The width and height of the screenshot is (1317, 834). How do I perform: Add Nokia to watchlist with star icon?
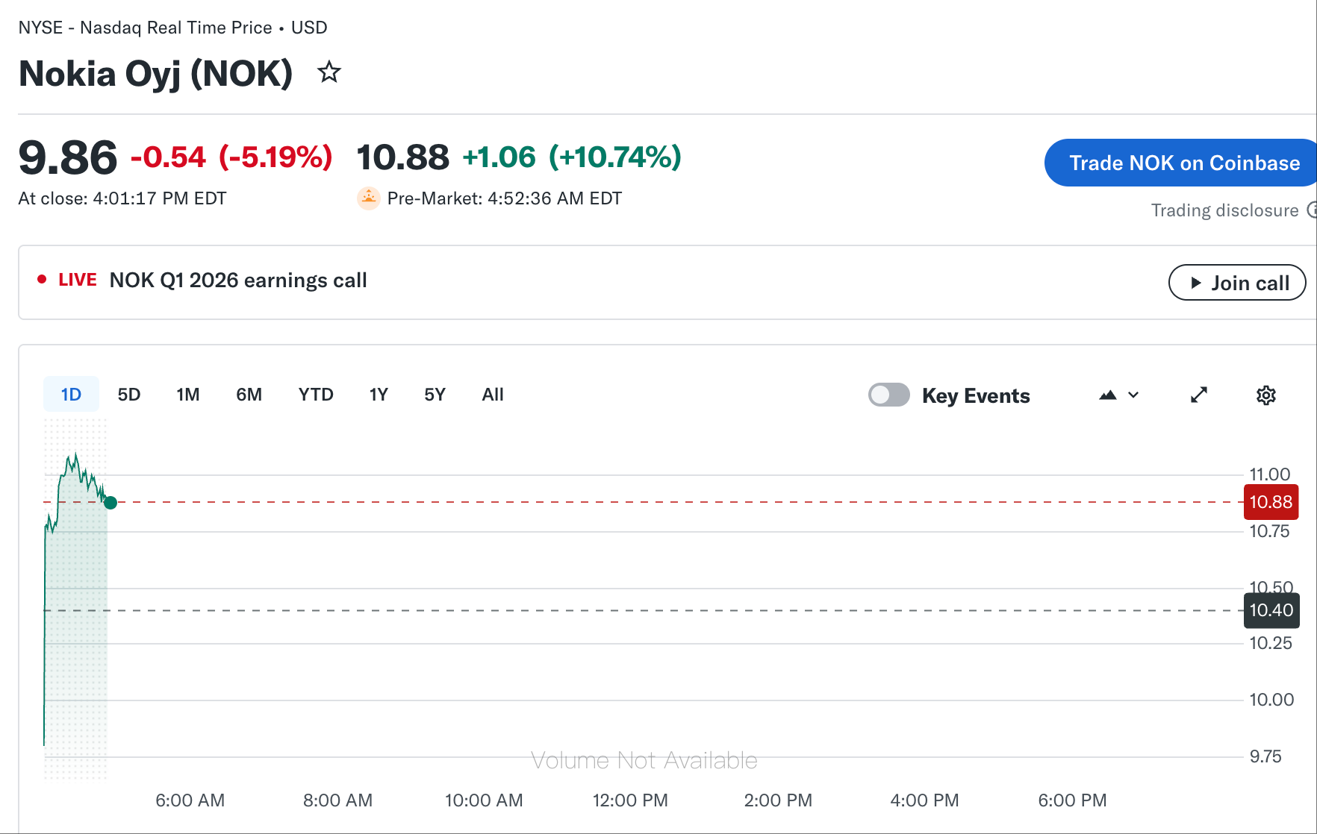click(329, 72)
